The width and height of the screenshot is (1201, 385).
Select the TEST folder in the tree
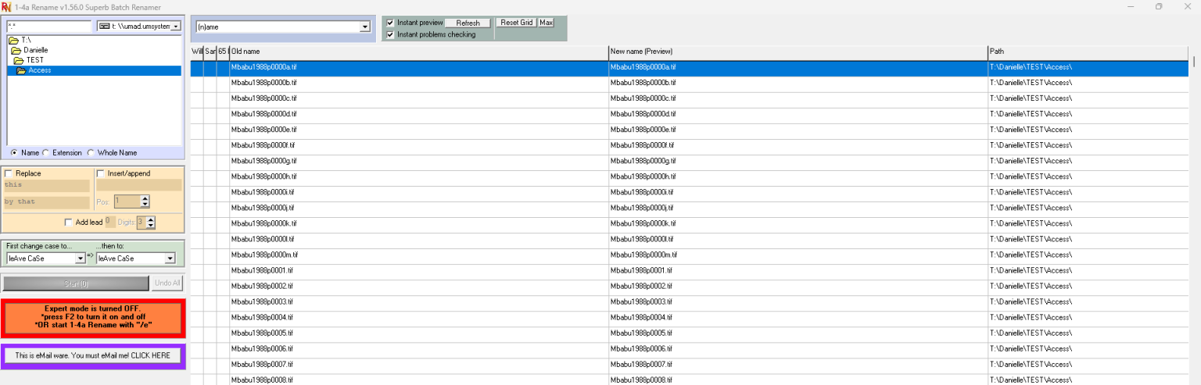[35, 60]
